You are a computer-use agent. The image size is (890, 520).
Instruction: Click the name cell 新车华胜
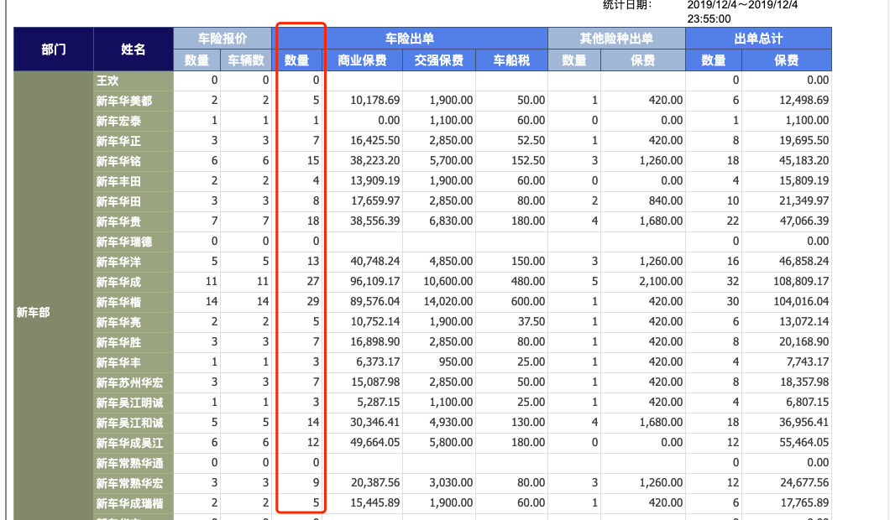click(133, 342)
